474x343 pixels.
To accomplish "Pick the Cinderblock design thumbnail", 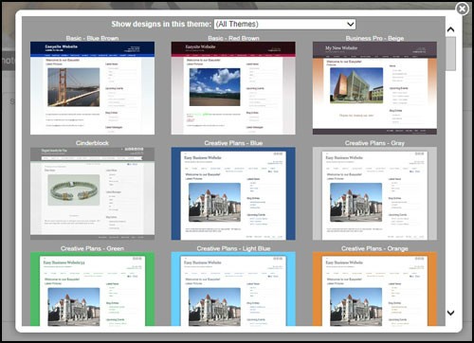I will tap(92, 193).
